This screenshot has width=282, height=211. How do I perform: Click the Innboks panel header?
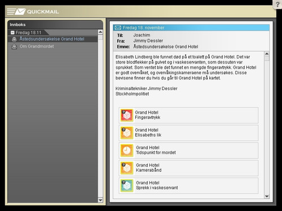55,25
